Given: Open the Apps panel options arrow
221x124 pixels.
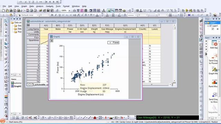Looking at the screenshot, I should coord(213,38).
